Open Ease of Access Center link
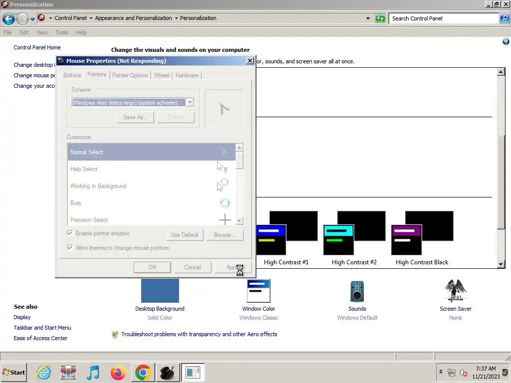The width and height of the screenshot is (511, 383). [x=40, y=338]
